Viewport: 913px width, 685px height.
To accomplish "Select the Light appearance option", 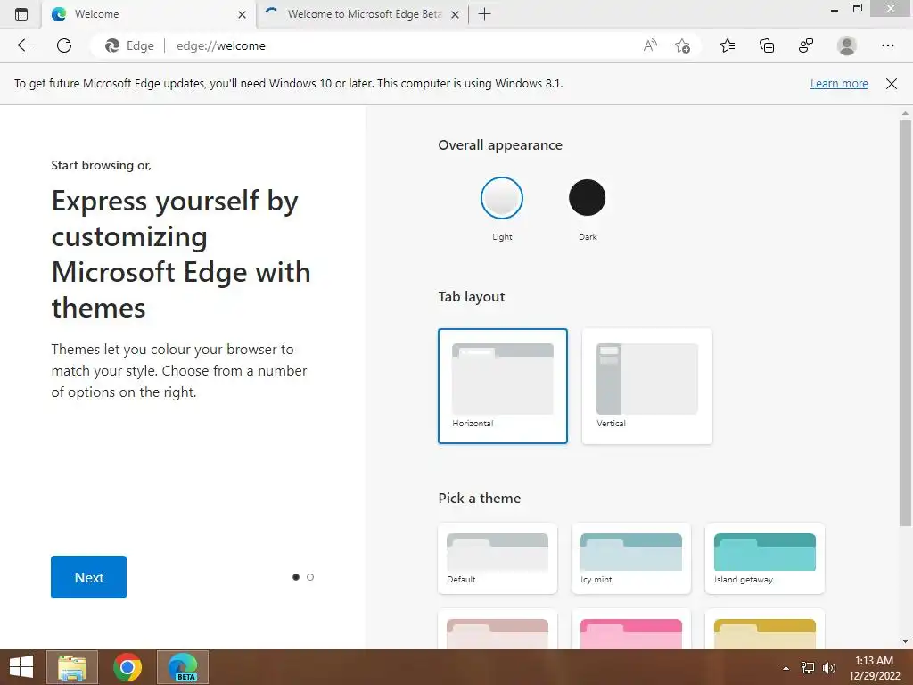I will point(501,198).
